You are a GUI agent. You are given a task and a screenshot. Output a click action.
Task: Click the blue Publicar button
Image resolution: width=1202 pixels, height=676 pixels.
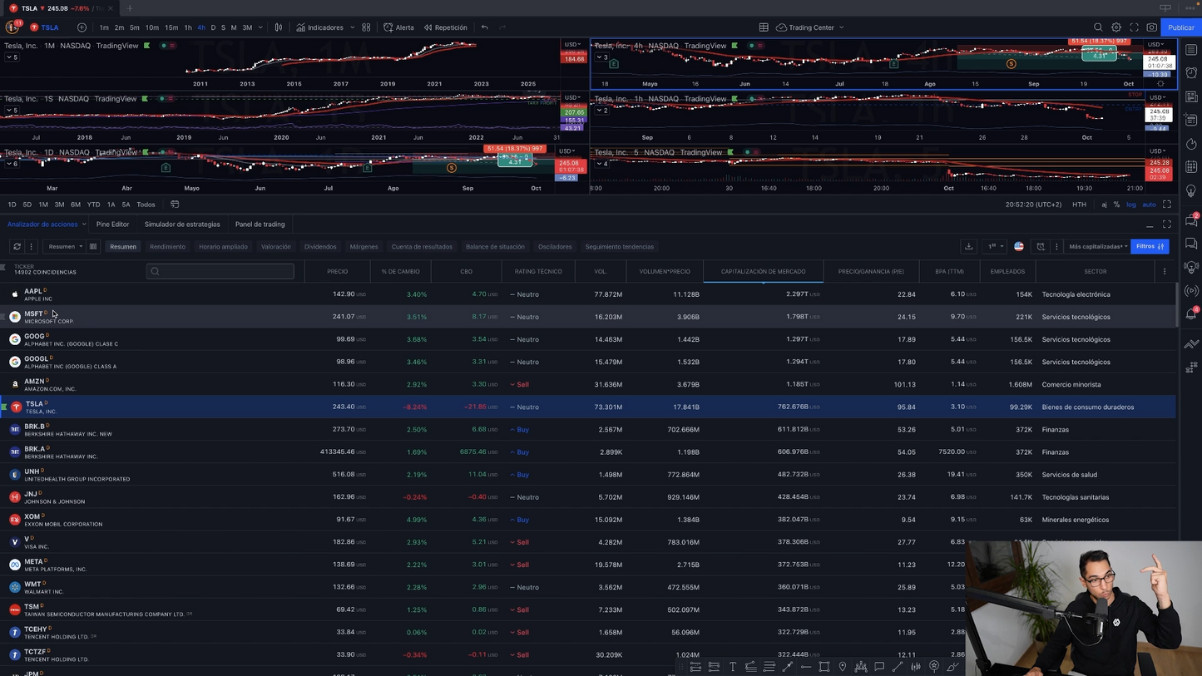point(1180,27)
